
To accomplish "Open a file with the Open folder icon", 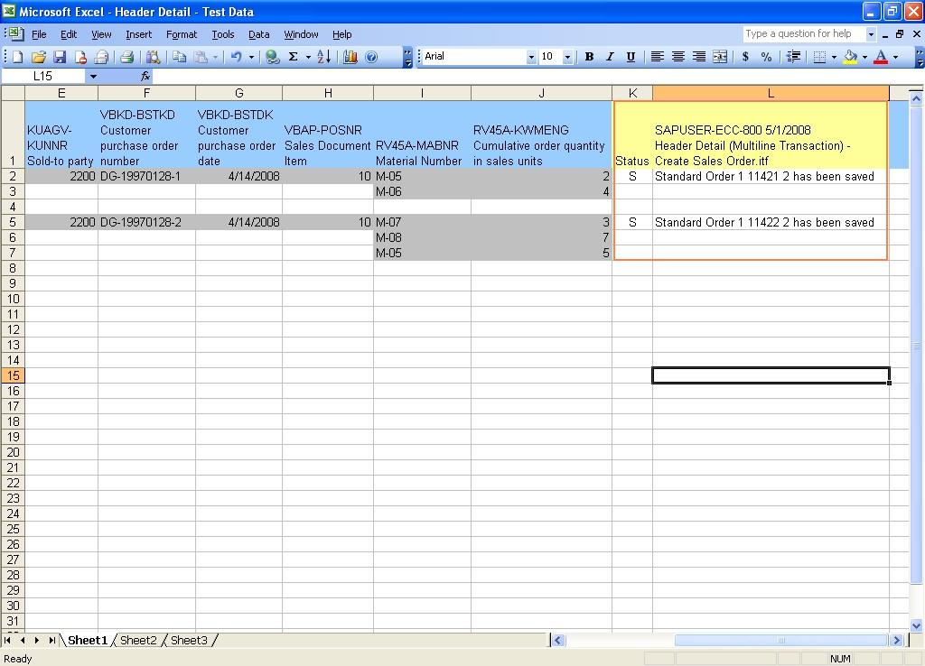I will [x=38, y=57].
